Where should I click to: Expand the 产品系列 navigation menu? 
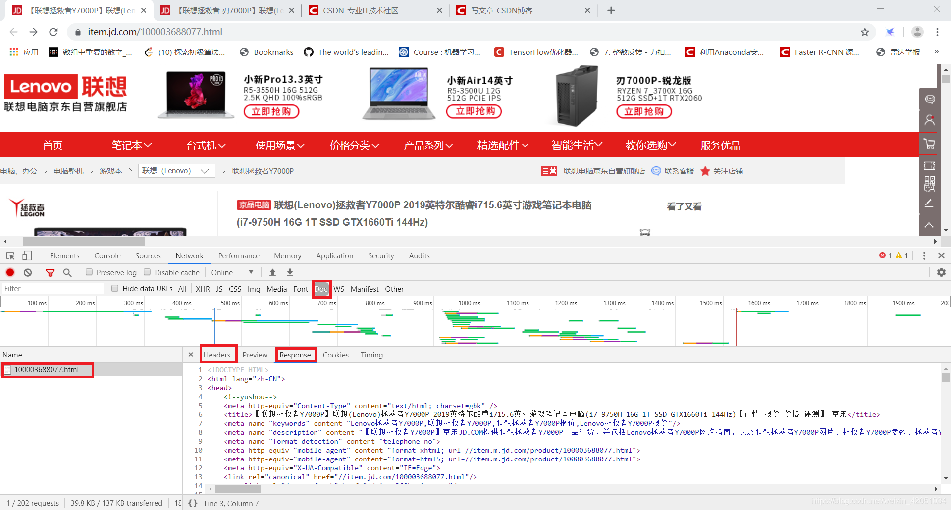pyautogui.click(x=428, y=145)
